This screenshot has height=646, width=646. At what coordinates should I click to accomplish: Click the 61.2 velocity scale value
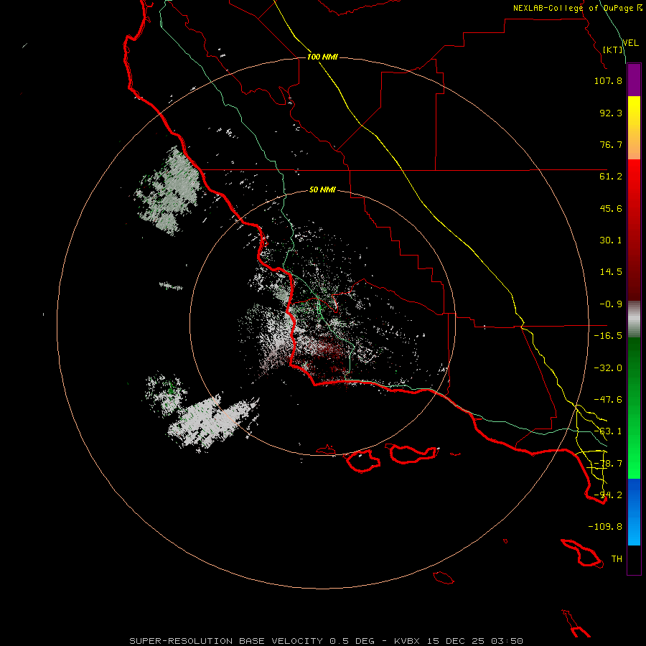point(611,177)
